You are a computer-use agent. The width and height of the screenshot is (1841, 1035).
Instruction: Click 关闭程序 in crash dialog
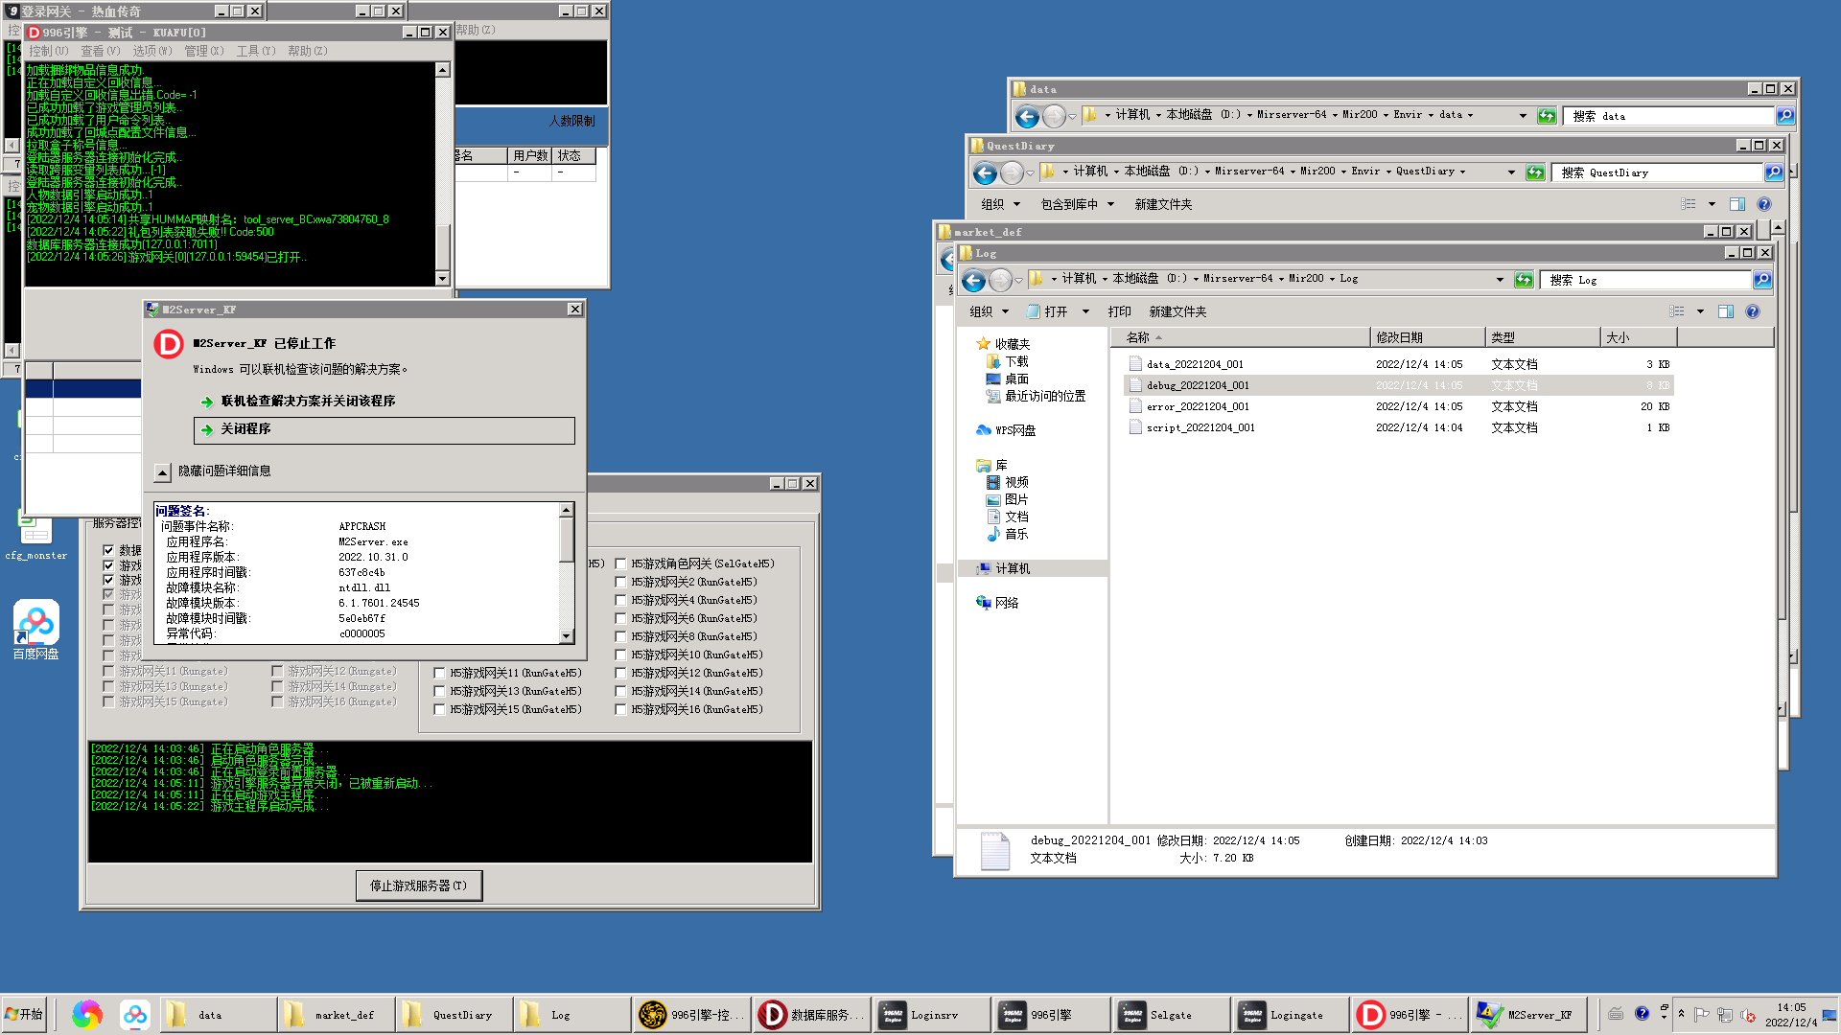click(x=385, y=429)
